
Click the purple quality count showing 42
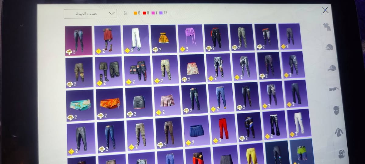pos(163,13)
